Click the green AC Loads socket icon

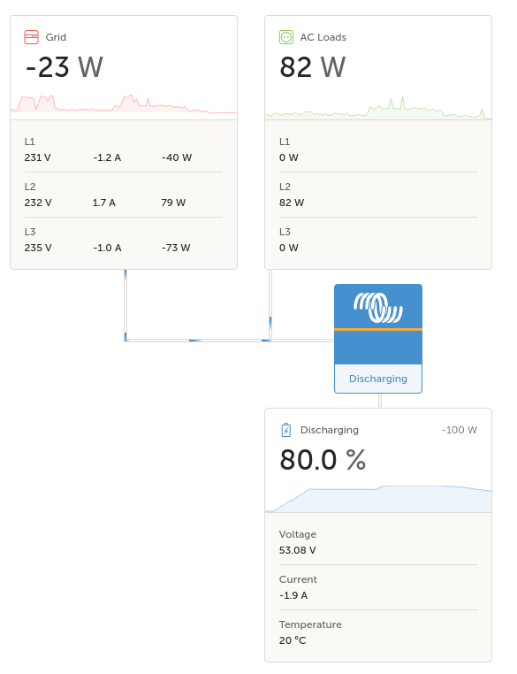(x=286, y=37)
